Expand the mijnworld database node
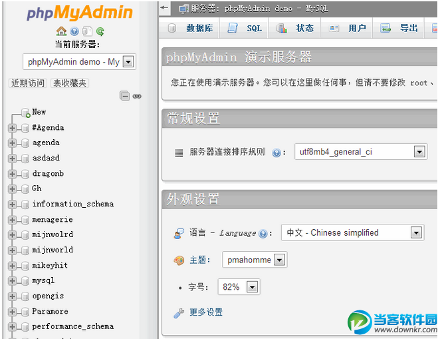The width and height of the screenshot is (438, 339). point(12,250)
